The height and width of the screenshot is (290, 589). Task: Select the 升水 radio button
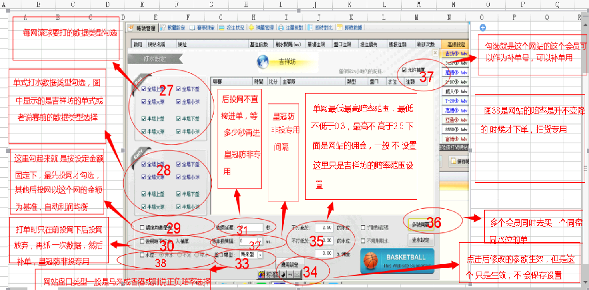[x=162, y=254]
